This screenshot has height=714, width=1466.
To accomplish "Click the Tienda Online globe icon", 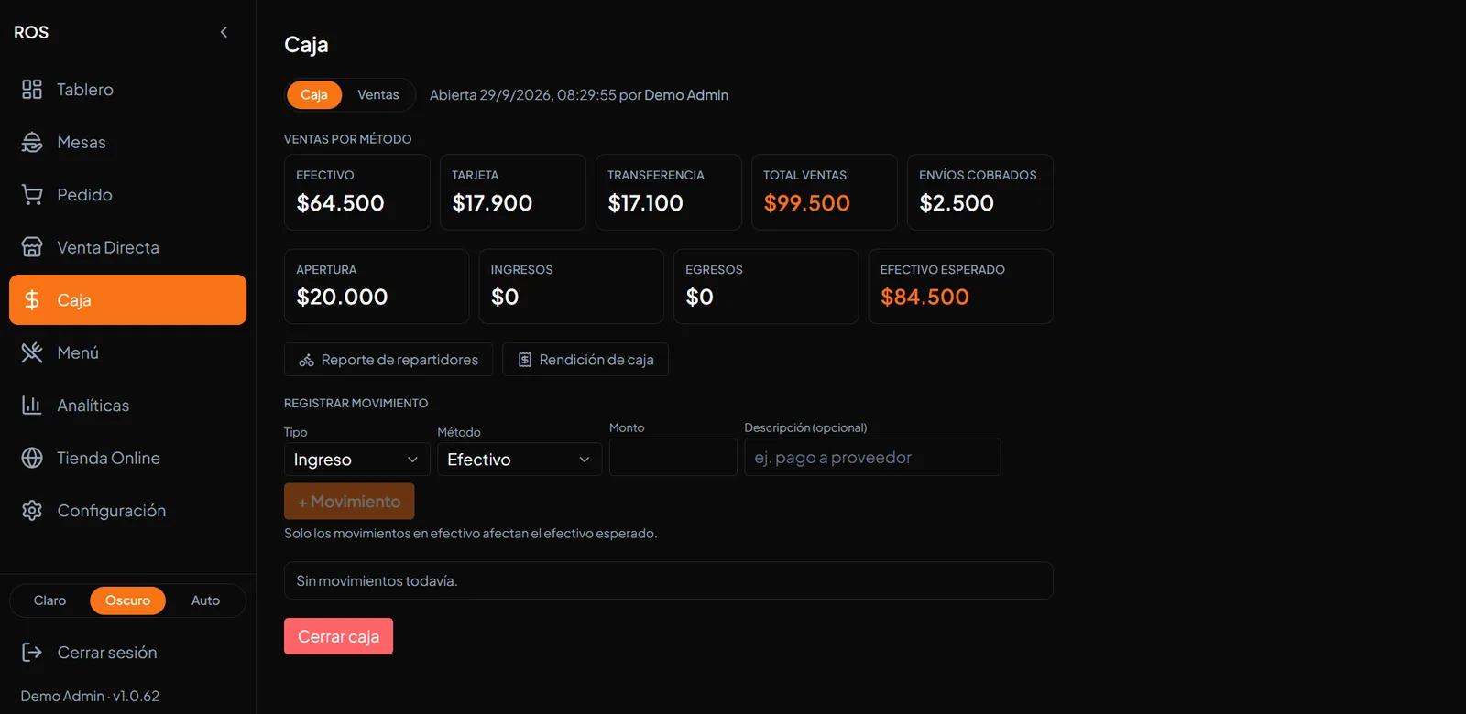I will (32, 458).
